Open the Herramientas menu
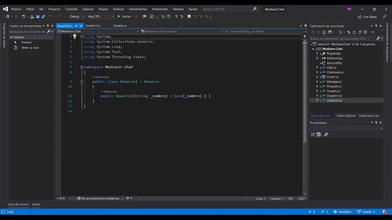 [x=138, y=9]
